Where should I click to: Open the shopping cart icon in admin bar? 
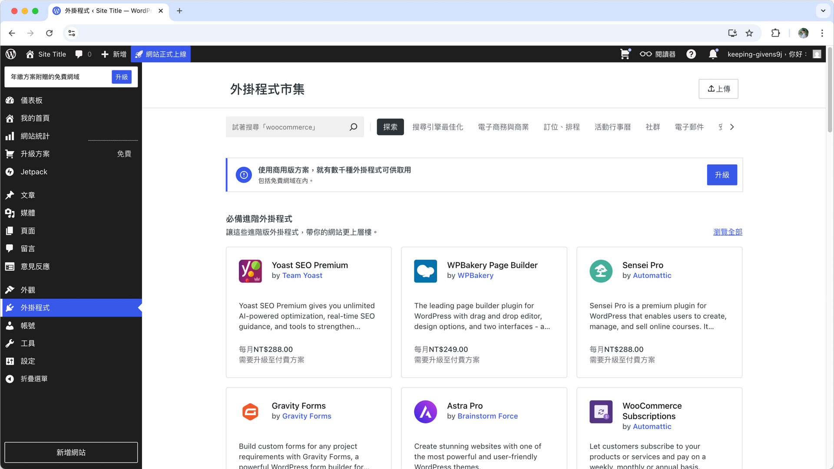625,54
